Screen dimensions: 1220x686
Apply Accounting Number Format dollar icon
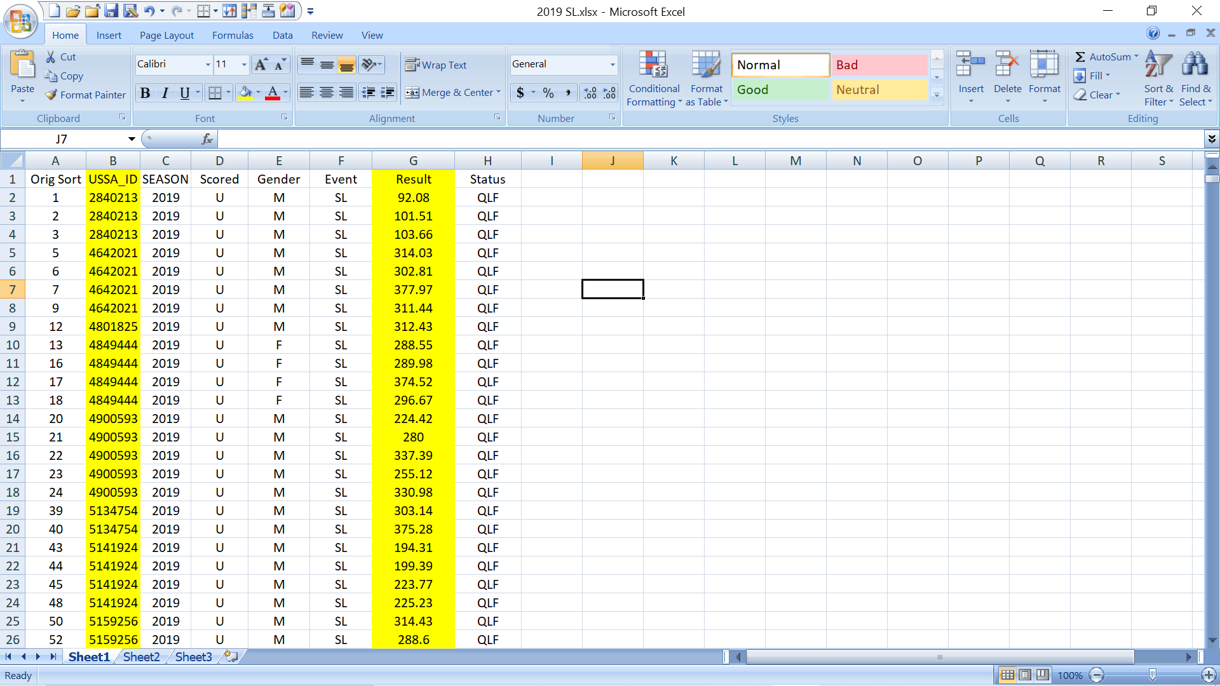point(520,93)
